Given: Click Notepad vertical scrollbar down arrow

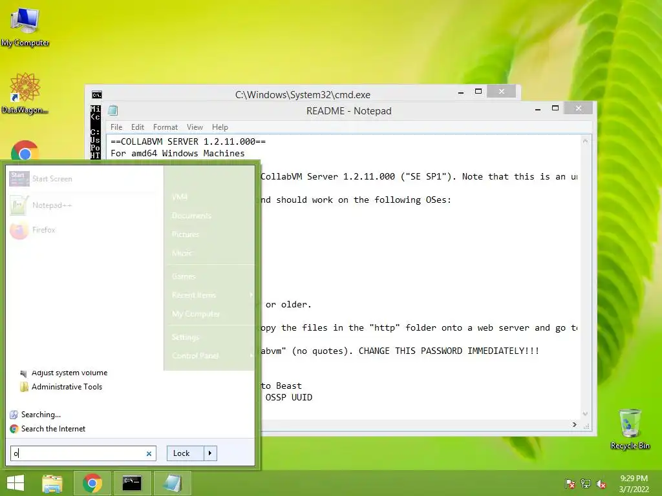Looking at the screenshot, I should pos(585,414).
